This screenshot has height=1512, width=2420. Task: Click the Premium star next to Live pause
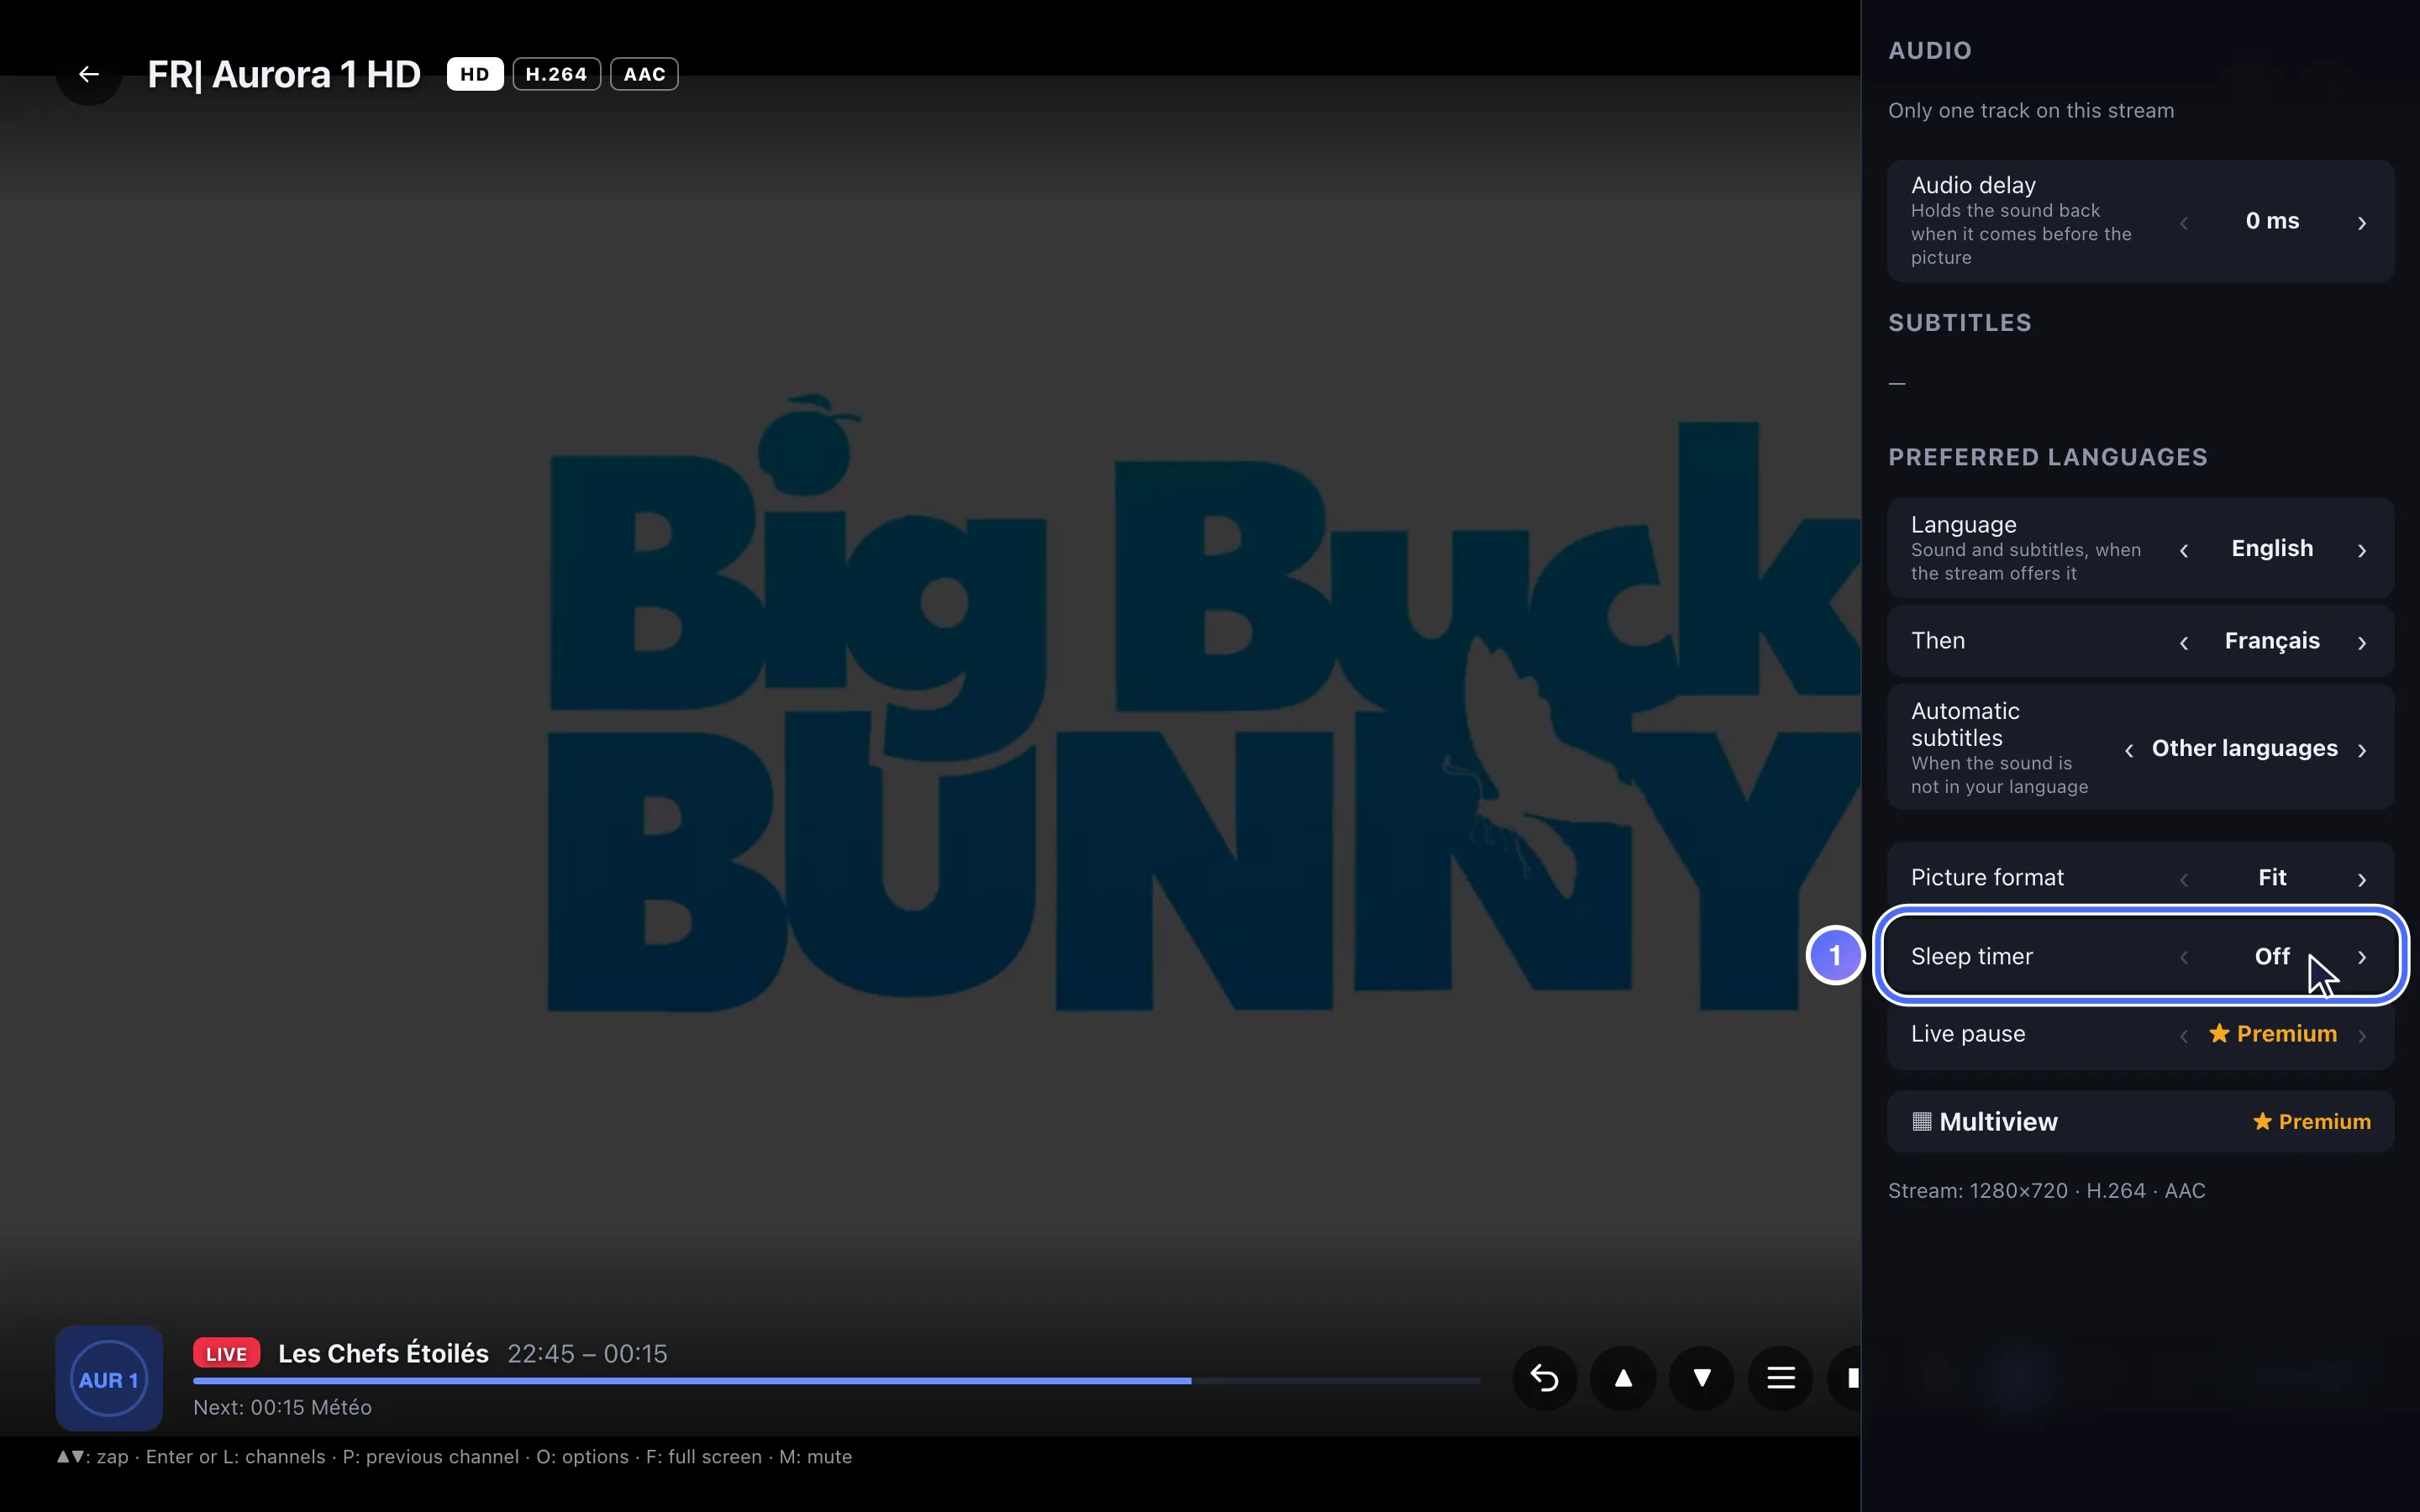tap(2219, 1033)
